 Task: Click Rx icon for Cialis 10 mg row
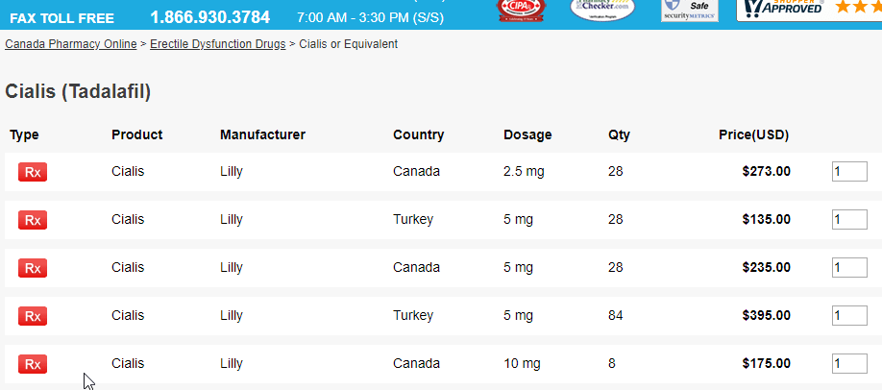[33, 363]
